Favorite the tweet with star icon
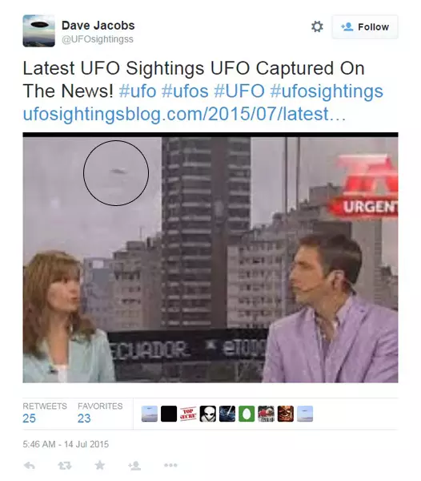The width and height of the screenshot is (421, 481). 99,465
